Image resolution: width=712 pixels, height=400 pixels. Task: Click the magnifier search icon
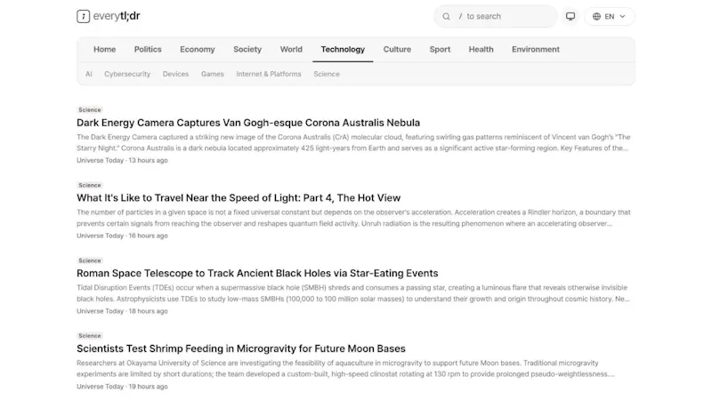point(447,16)
